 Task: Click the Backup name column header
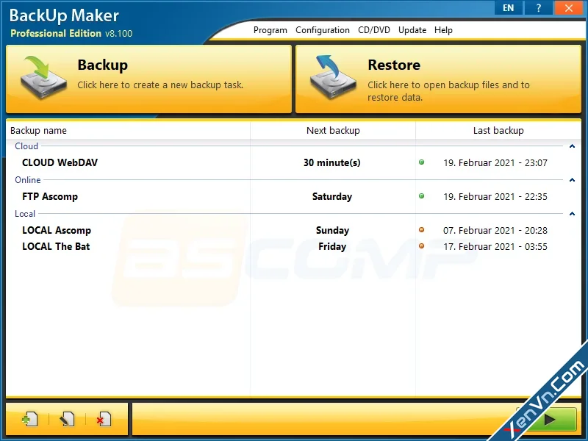pos(128,131)
